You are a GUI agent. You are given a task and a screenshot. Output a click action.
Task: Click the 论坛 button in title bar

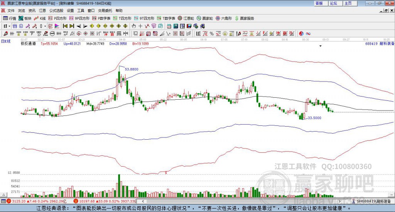point(336,3)
